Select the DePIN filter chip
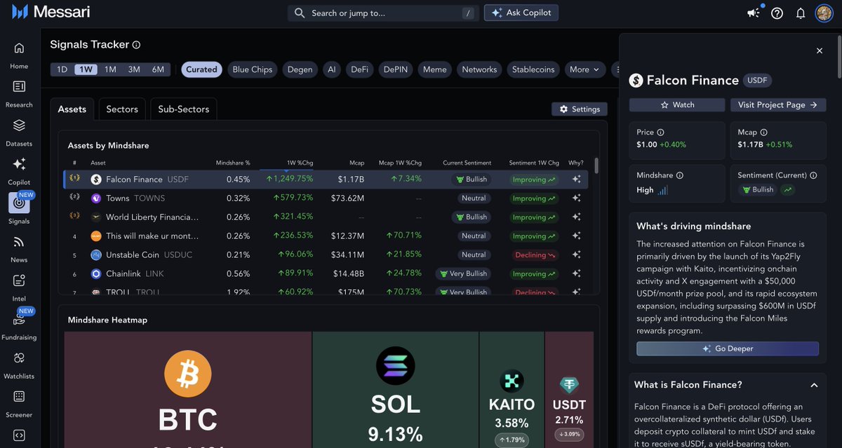Viewport: 842px width, 448px height. pyautogui.click(x=395, y=69)
